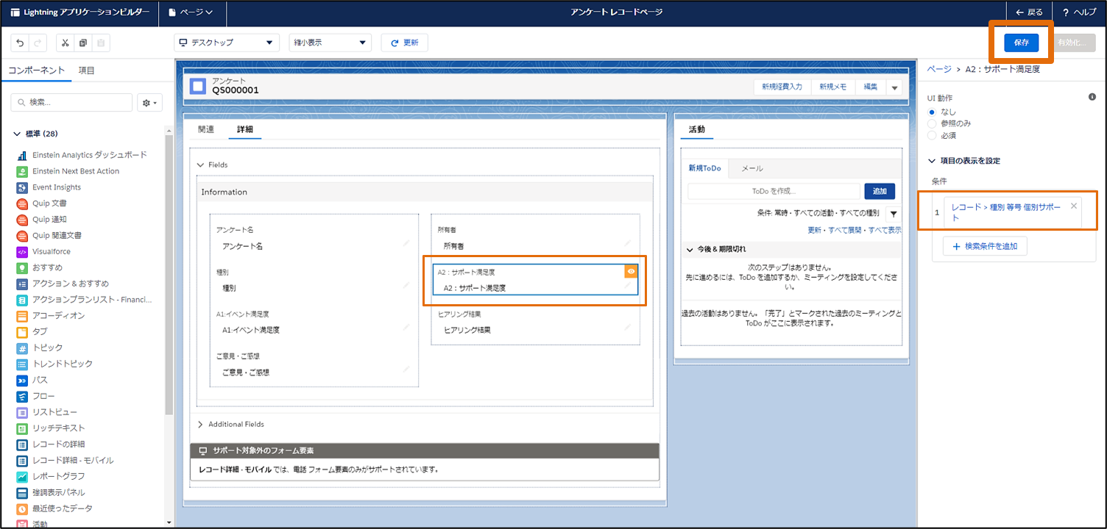Select アクション & おすすめ component
Image resolution: width=1107 pixels, height=529 pixels.
(x=63, y=284)
